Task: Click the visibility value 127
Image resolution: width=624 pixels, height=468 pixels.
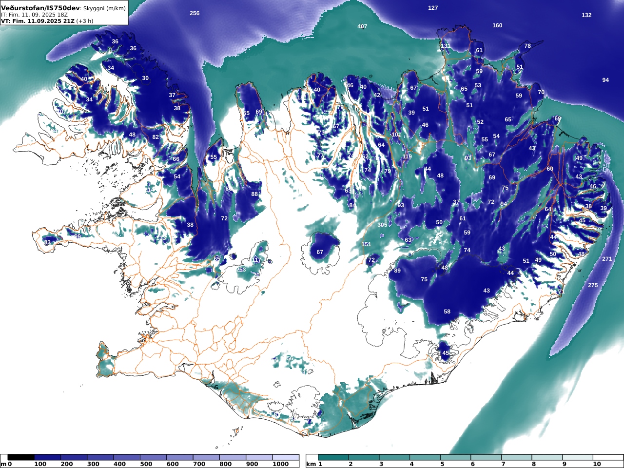Action: (x=433, y=8)
